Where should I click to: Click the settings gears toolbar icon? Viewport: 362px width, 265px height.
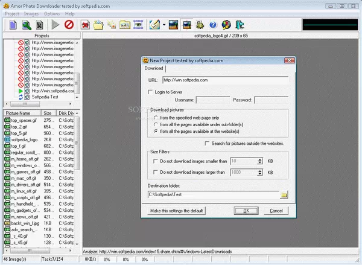click(x=200, y=25)
